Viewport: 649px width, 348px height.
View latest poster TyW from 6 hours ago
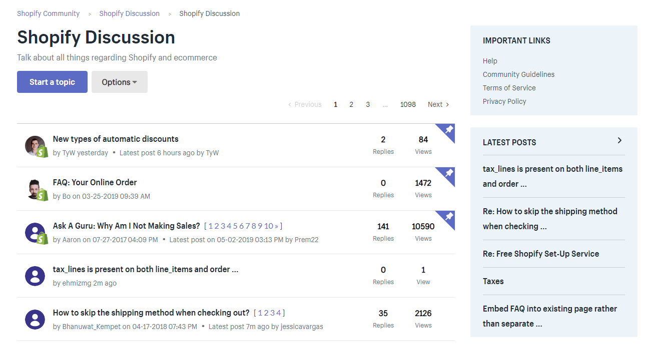212,153
